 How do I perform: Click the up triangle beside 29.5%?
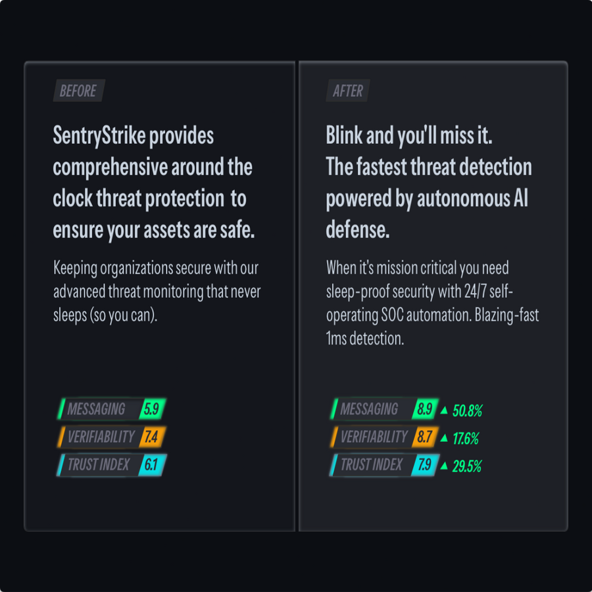tap(444, 466)
